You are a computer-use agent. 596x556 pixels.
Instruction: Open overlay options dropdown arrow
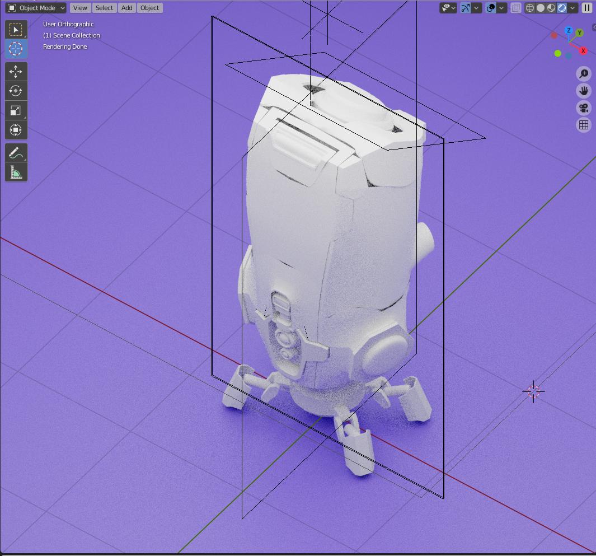[x=502, y=8]
